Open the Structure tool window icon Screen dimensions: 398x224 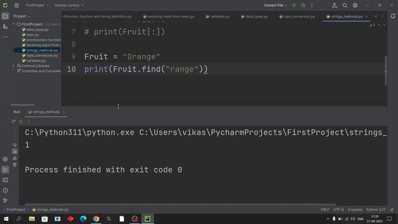click(x=5, y=26)
